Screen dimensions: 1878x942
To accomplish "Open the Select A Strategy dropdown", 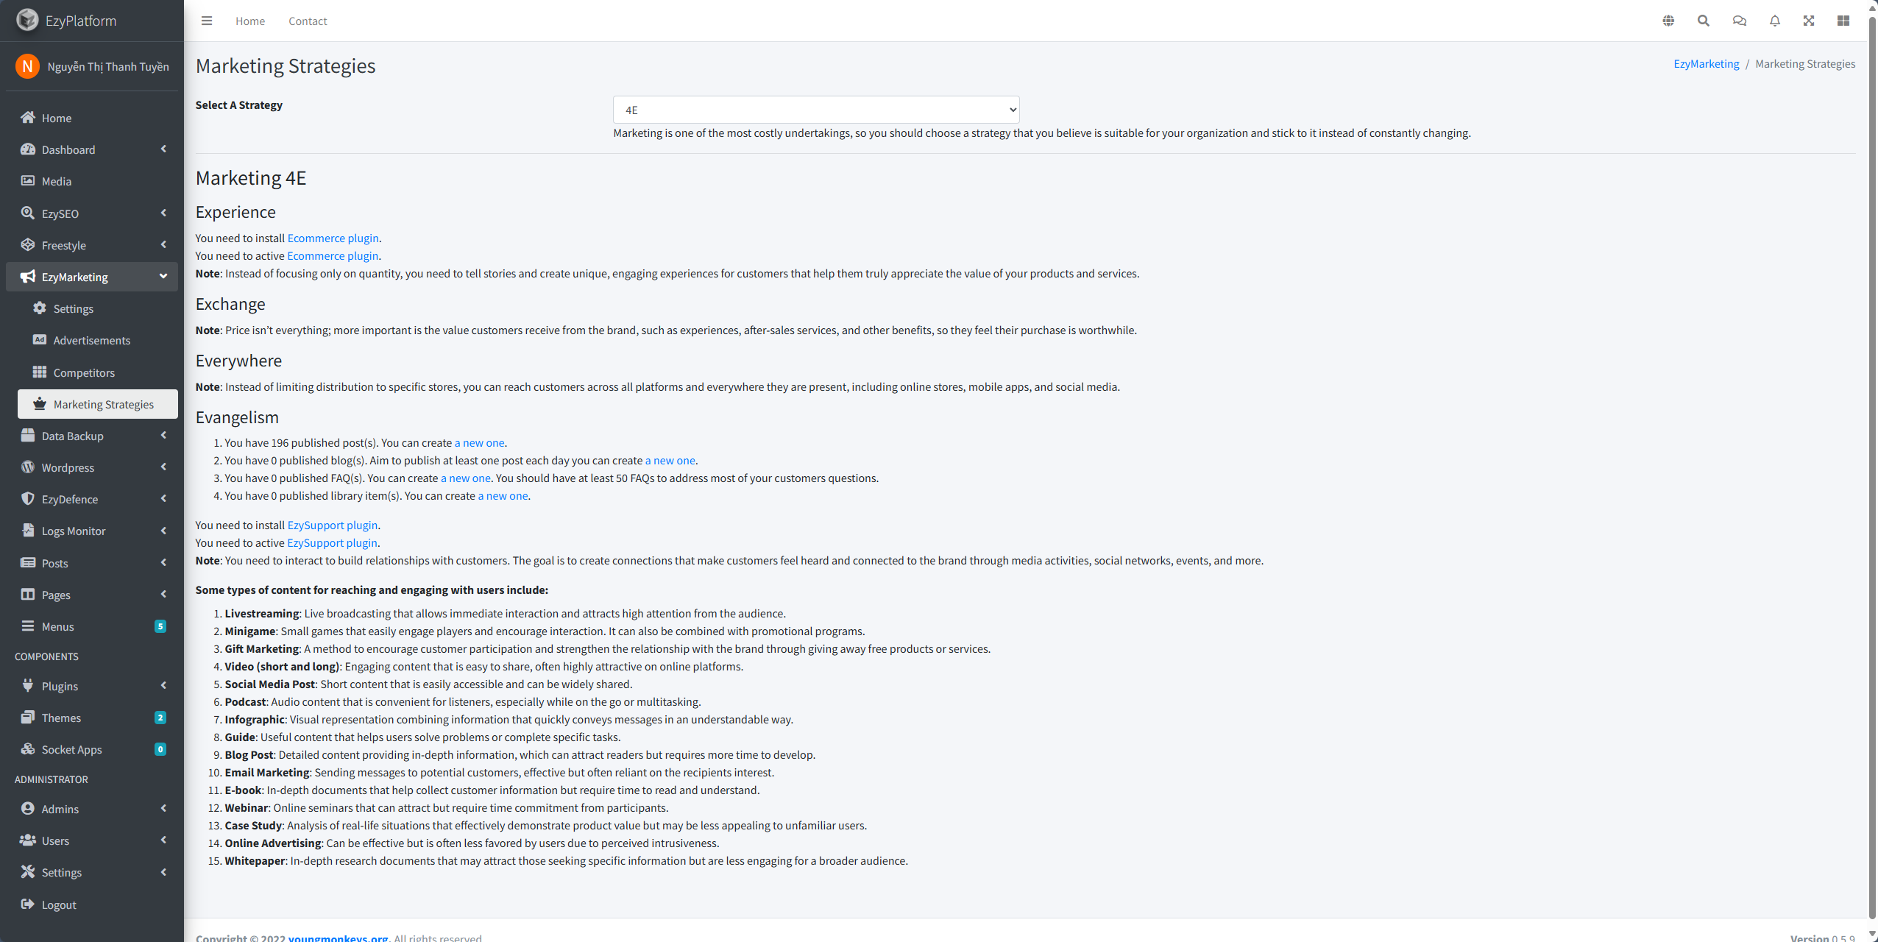I will coord(815,110).
